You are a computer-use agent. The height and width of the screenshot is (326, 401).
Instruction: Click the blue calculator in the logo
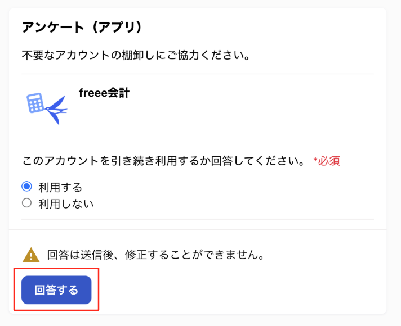tap(35, 103)
